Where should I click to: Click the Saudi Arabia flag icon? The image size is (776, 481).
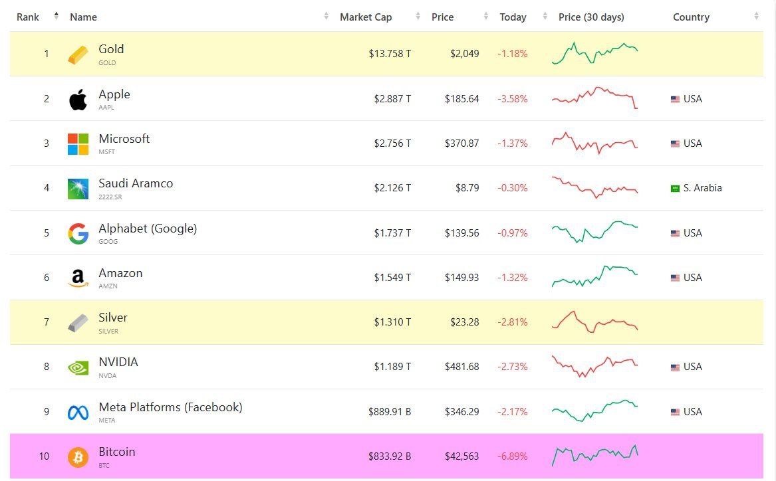675,189
